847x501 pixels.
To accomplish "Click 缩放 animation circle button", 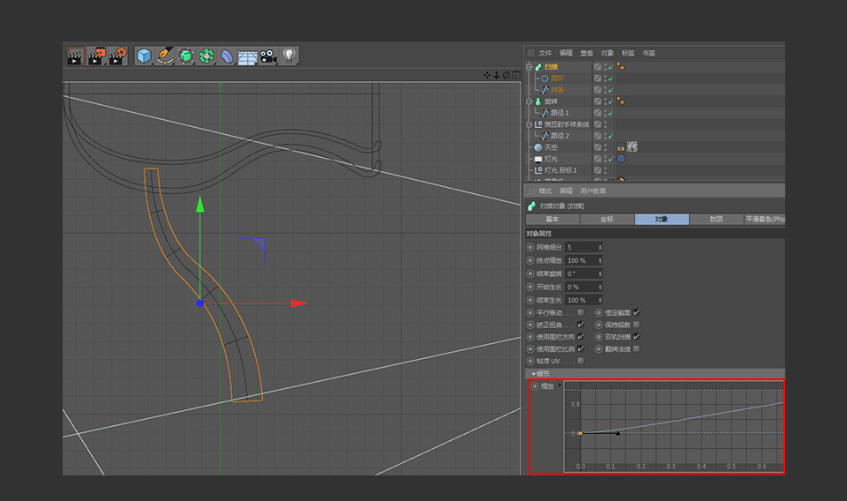I will 535,386.
